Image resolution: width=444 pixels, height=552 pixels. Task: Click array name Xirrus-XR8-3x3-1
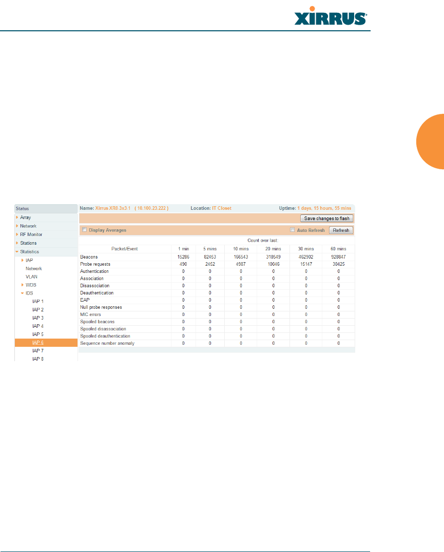[113, 208]
